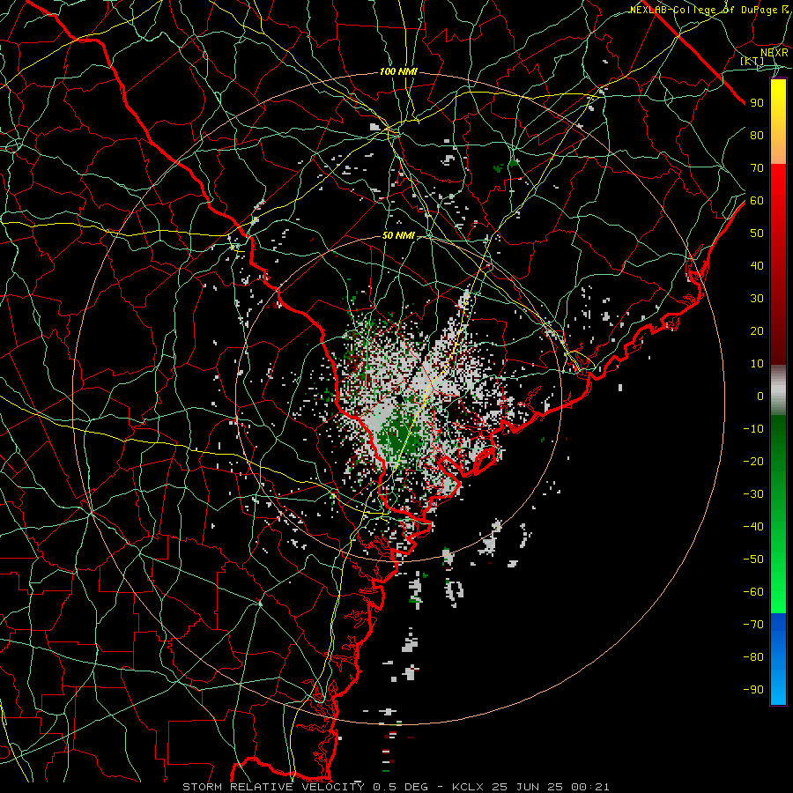Select the -40 scale value
The image size is (793, 793).
[753, 527]
